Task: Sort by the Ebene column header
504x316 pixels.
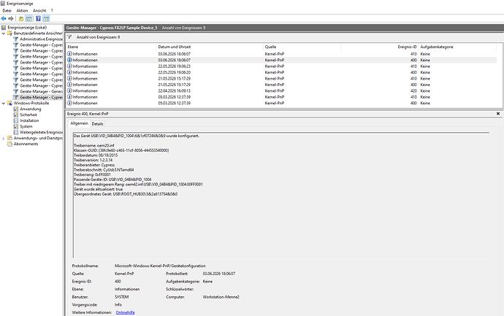Action: click(111, 47)
